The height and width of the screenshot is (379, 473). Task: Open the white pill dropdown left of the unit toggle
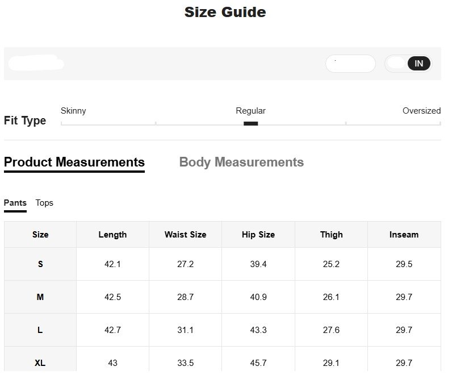[x=350, y=64]
